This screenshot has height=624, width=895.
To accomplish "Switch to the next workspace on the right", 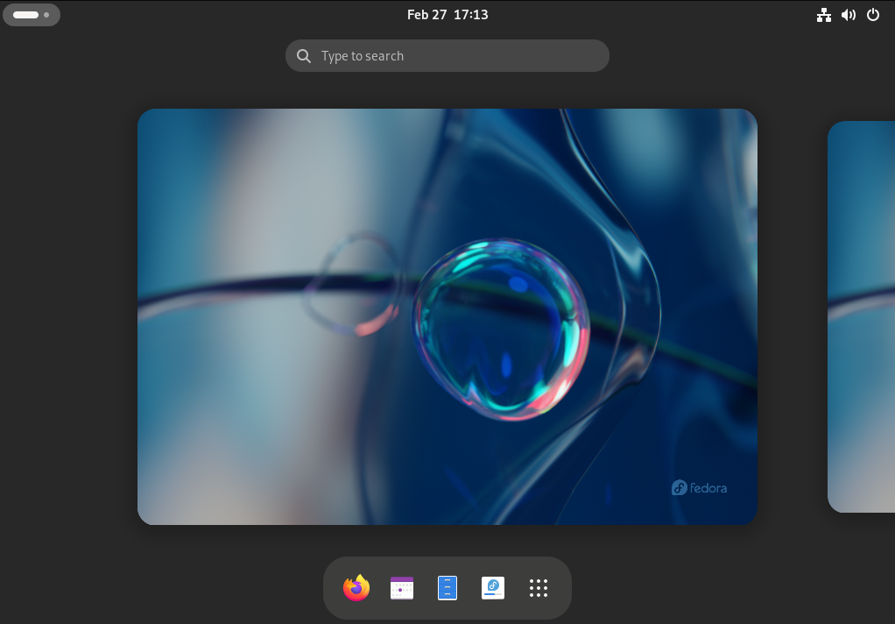I will (x=862, y=316).
